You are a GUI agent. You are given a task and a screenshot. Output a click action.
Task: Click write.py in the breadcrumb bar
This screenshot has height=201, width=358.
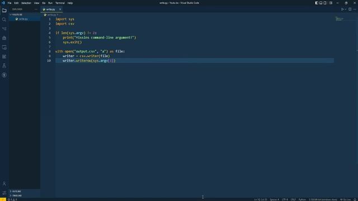coord(51,15)
